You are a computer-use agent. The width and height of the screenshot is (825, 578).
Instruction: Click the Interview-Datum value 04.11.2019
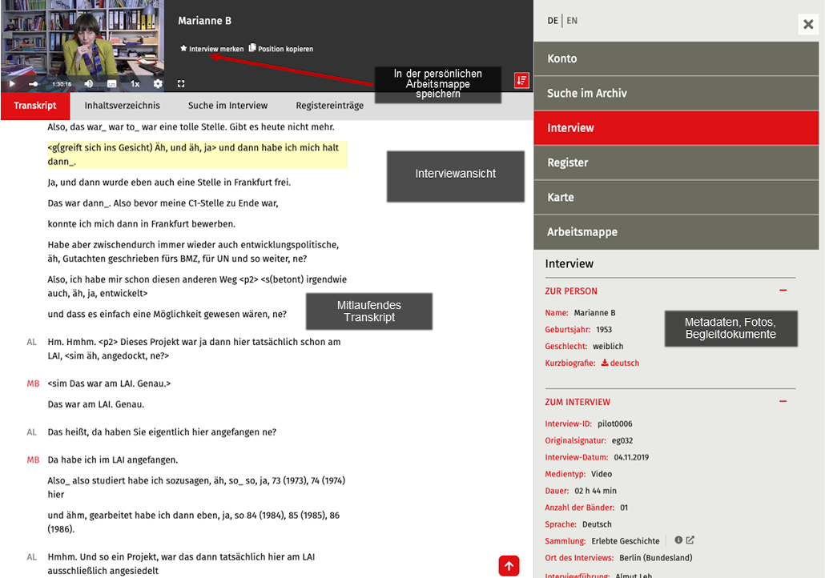[631, 458]
